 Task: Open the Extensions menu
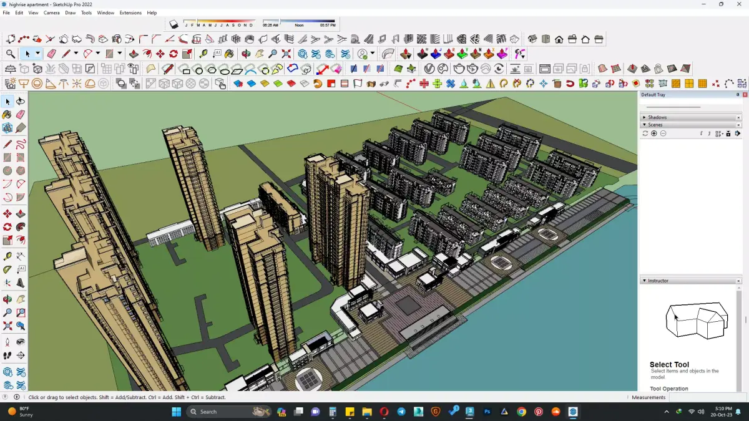pos(130,12)
